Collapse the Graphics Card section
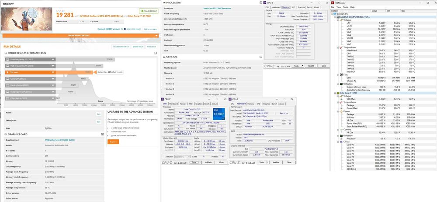 click(102, 134)
